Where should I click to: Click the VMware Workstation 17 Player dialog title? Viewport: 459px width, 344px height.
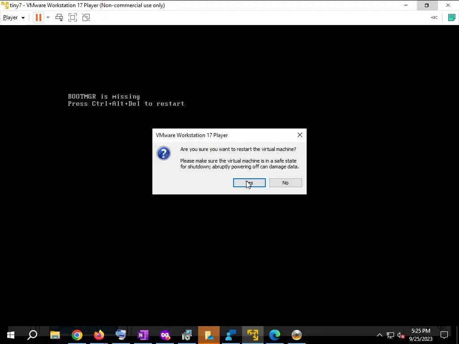192,135
